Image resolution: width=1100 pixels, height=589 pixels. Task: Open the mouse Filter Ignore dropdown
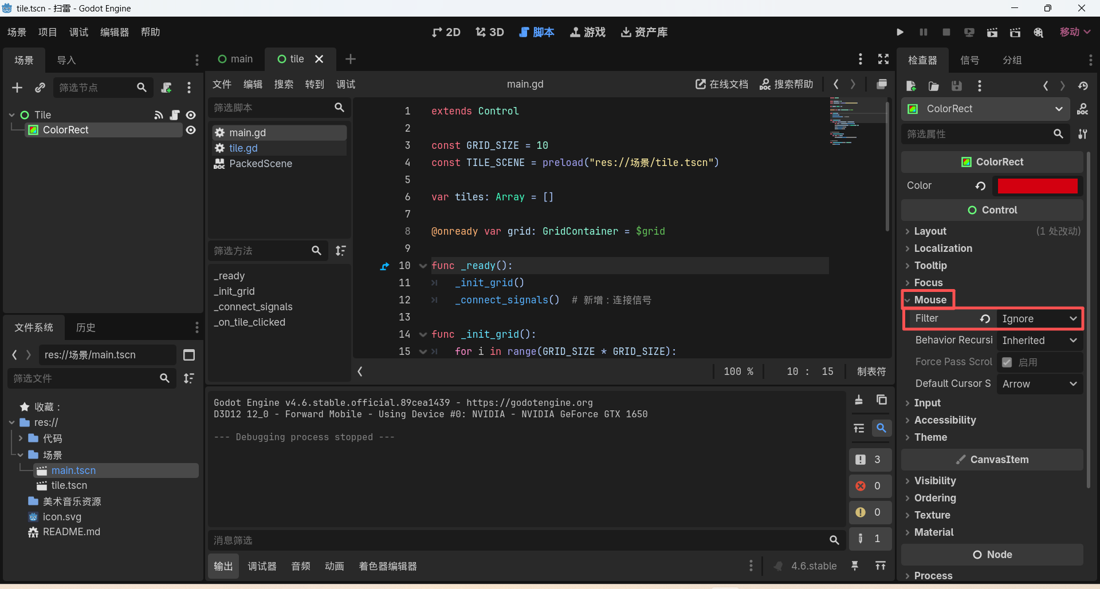[x=1039, y=319]
